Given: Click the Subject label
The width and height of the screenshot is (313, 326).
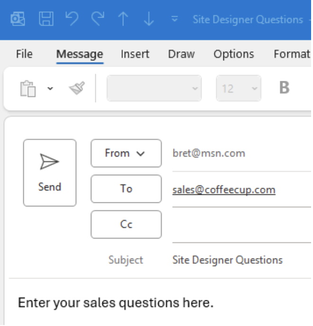Looking at the screenshot, I should click(x=126, y=260).
